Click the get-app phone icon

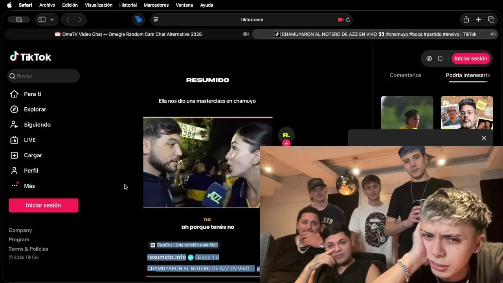(440, 59)
